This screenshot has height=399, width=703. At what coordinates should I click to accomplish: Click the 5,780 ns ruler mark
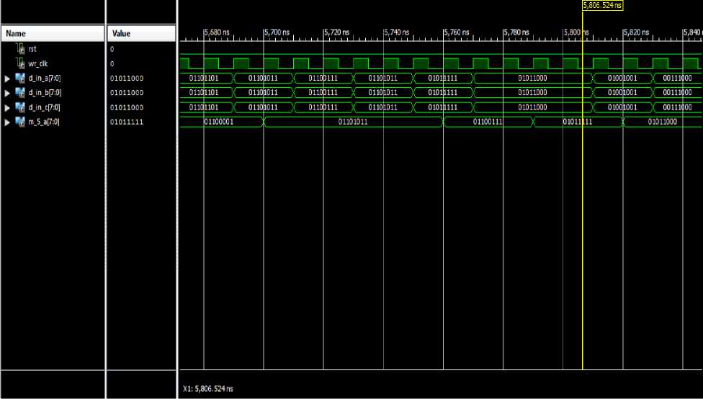(516, 32)
